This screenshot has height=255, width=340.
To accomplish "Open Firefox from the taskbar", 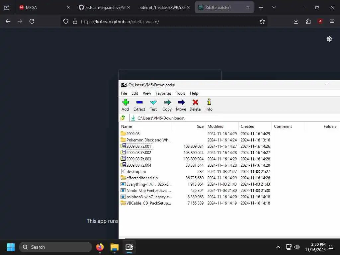I will (100, 247).
